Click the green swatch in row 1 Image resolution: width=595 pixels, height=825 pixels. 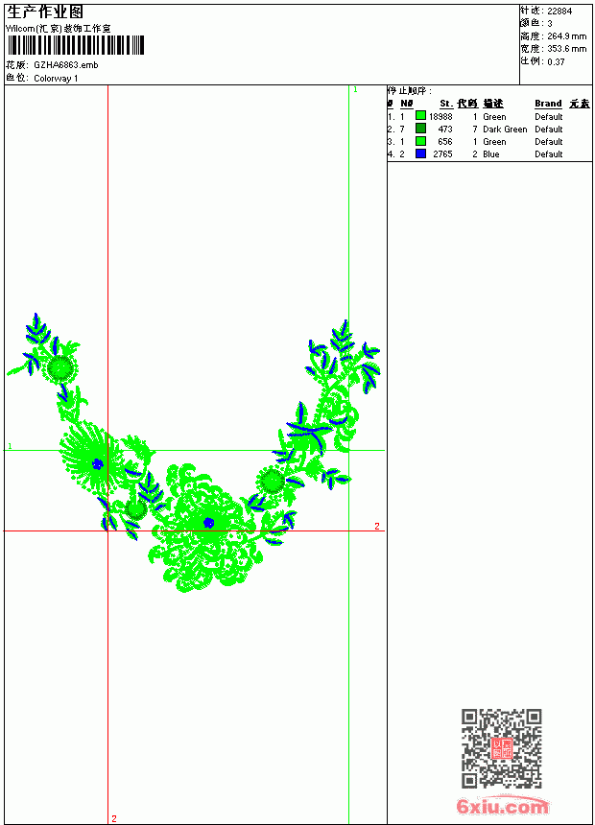tap(420, 116)
